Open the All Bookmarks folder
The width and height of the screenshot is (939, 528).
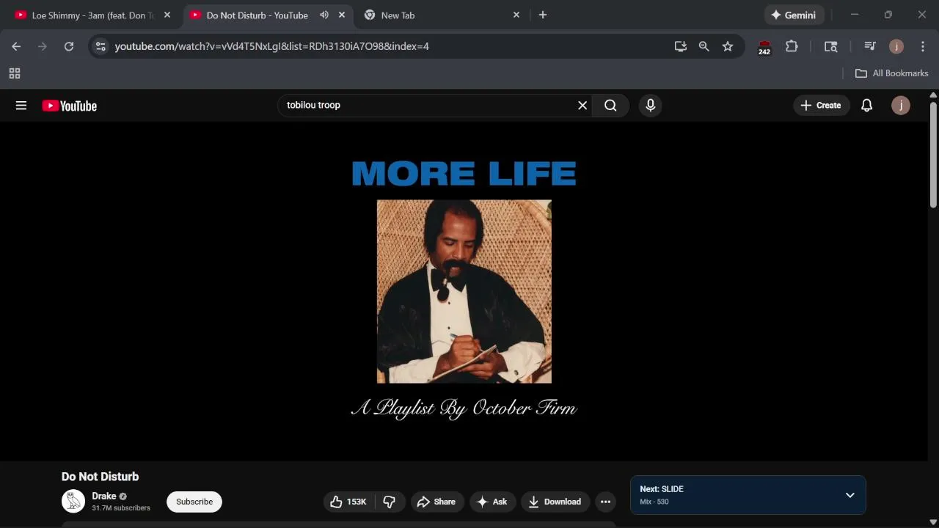[892, 73]
